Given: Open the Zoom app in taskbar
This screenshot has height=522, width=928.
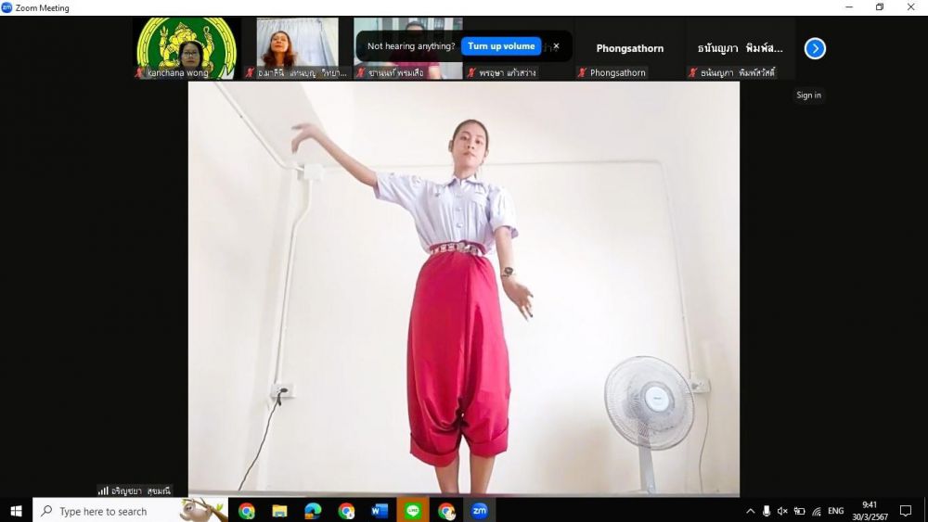Looking at the screenshot, I should [480, 511].
